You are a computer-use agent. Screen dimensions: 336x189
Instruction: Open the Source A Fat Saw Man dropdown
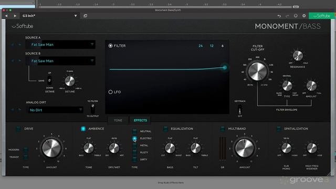point(60,45)
